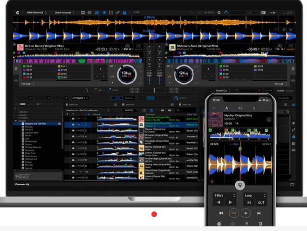Click the SEARCH MOBILE button
Screen dimensions: 307x231
click(x=38, y=176)
